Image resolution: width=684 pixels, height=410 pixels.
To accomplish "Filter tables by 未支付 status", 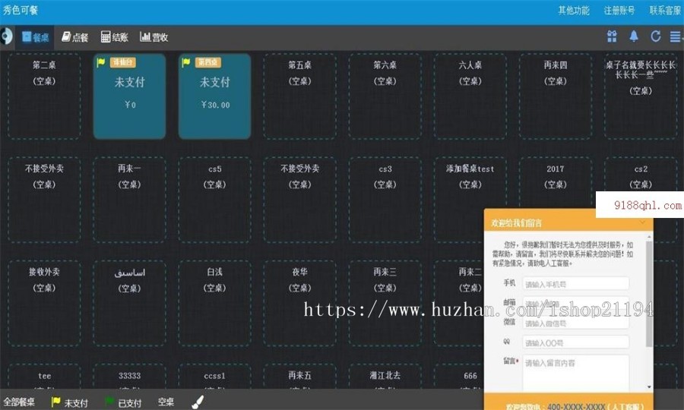I will pyautogui.click(x=70, y=402).
